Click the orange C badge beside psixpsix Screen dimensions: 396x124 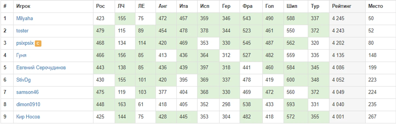pyautogui.click(x=38, y=43)
